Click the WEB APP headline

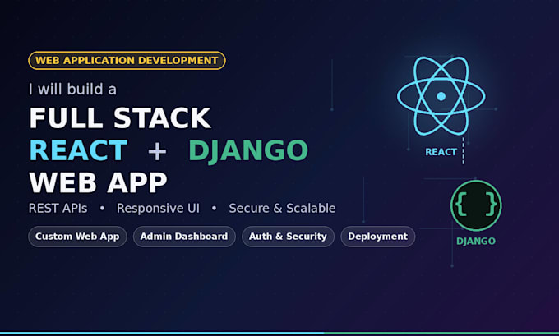98,182
